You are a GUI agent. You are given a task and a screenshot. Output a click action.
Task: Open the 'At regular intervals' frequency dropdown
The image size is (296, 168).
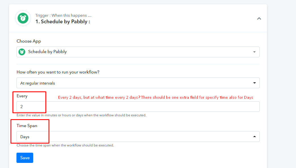tap(138, 83)
